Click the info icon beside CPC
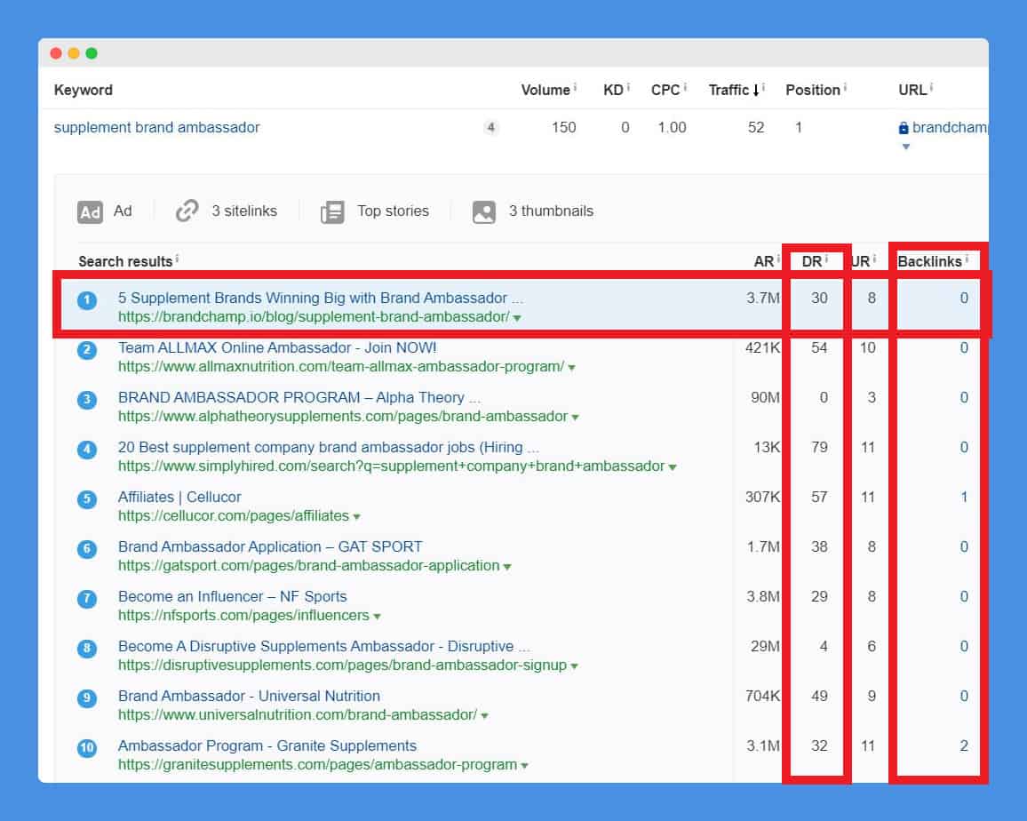 (x=684, y=86)
